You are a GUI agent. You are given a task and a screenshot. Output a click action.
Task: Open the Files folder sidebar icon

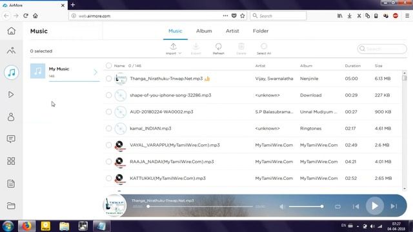click(x=11, y=206)
